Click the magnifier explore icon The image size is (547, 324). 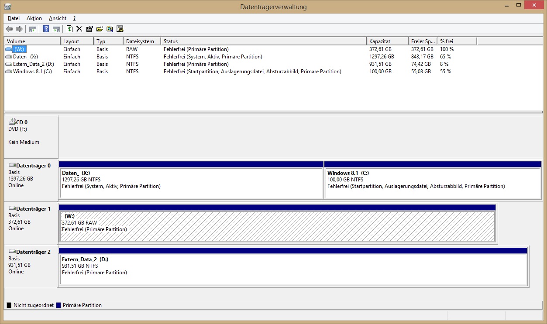pos(110,29)
